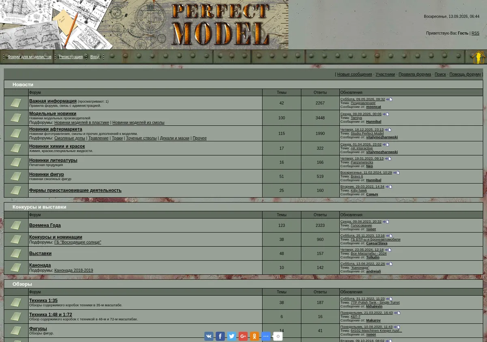Open the Поиск search link
Screen dimensions: 487x342
[440, 74]
